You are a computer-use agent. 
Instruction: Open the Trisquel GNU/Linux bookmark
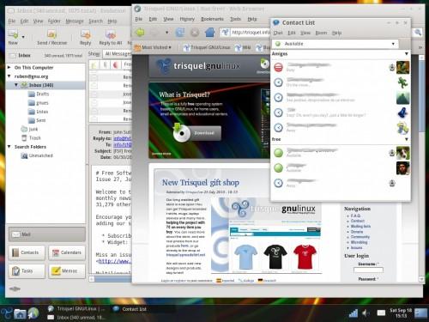click(x=207, y=47)
